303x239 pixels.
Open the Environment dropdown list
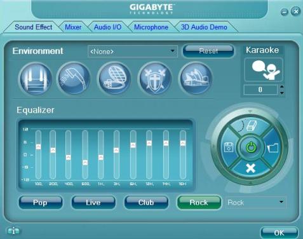(x=173, y=51)
